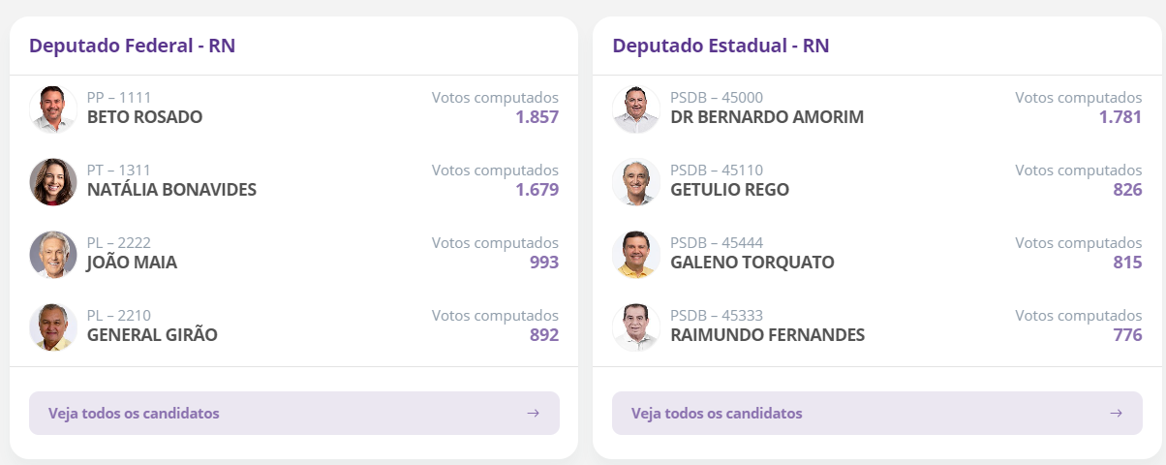
Task: Click Raimundo Fernandes' candidate photo
Action: [636, 326]
